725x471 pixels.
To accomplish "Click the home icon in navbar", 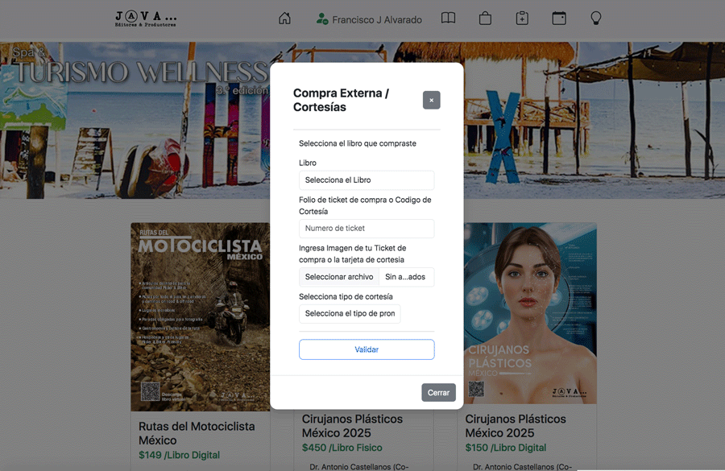I will point(284,19).
